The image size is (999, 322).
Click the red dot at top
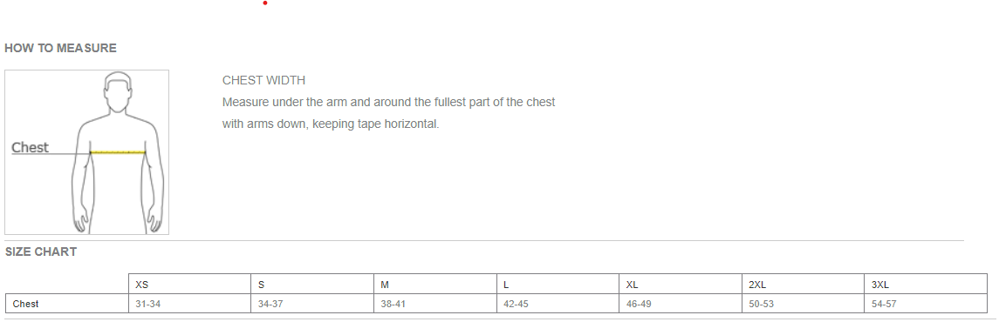click(265, 3)
